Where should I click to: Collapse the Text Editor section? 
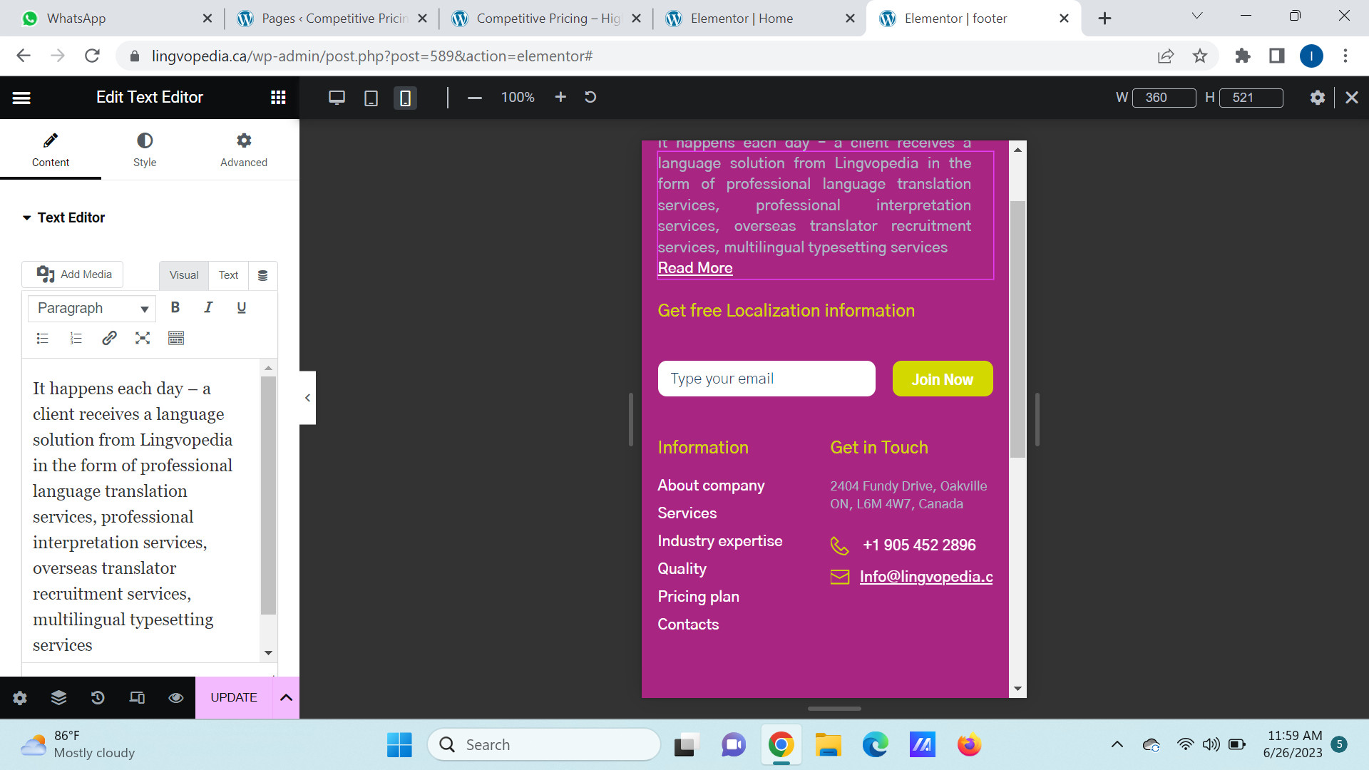[27, 217]
